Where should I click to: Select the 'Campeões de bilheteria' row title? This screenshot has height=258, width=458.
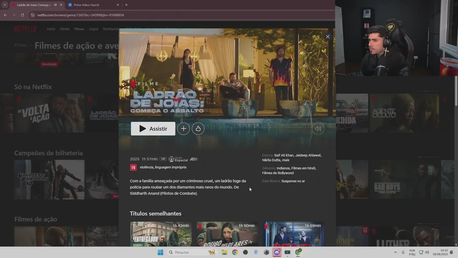(48, 153)
